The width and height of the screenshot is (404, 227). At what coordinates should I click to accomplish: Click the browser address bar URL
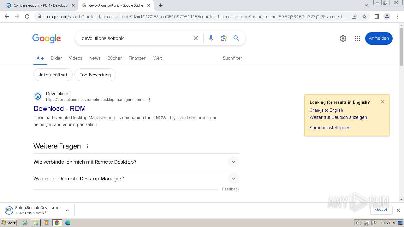click(195, 16)
